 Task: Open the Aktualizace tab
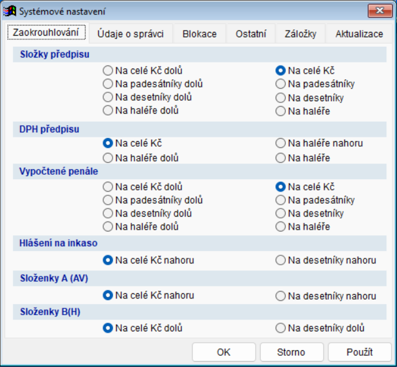tap(359, 34)
